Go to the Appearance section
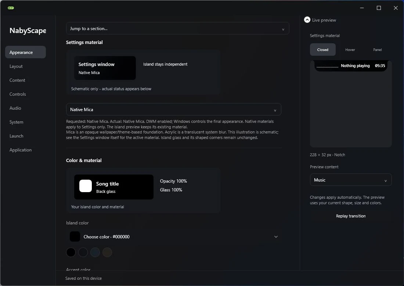The image size is (404, 286). (25, 52)
